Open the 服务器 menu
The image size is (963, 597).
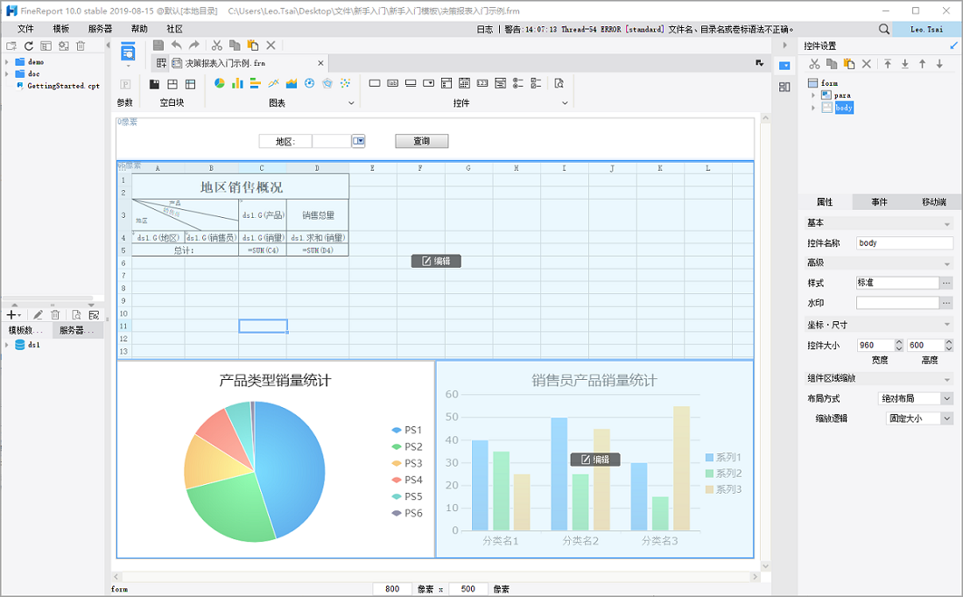point(100,29)
